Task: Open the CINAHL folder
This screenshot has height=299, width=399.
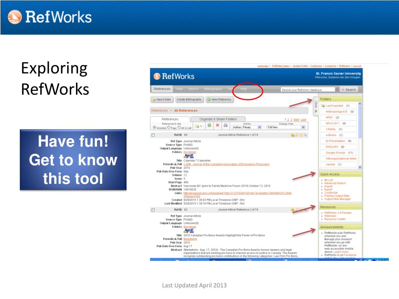Action: pyautogui.click(x=331, y=129)
